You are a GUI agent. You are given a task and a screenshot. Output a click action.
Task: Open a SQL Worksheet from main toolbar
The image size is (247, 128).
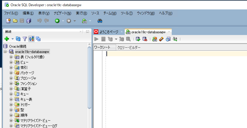tap(84, 21)
